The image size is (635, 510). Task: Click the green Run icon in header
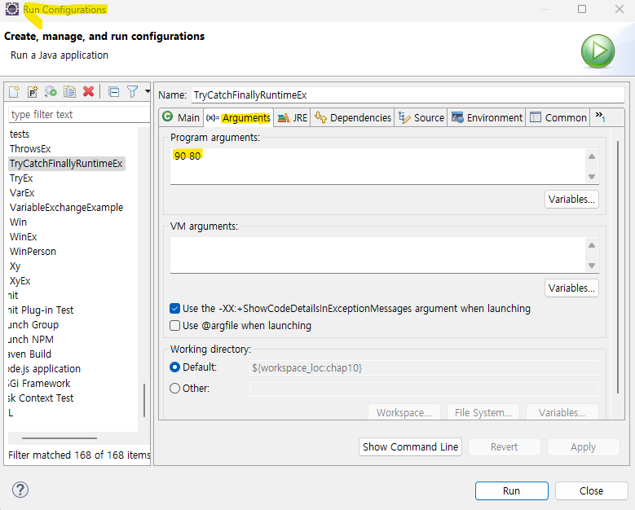598,51
